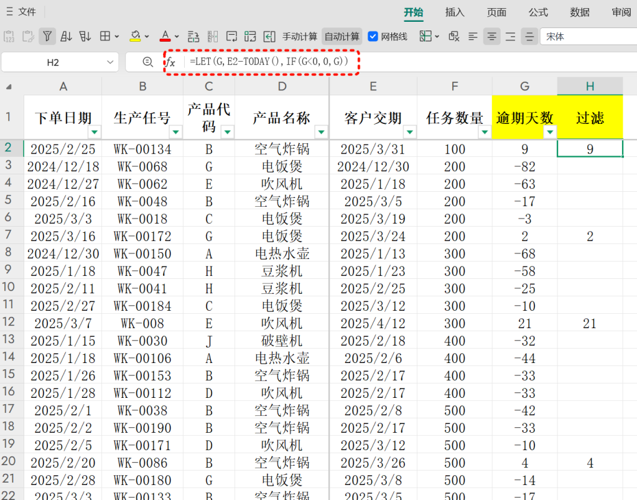Switch to the 审阅 tab

pyautogui.click(x=621, y=12)
